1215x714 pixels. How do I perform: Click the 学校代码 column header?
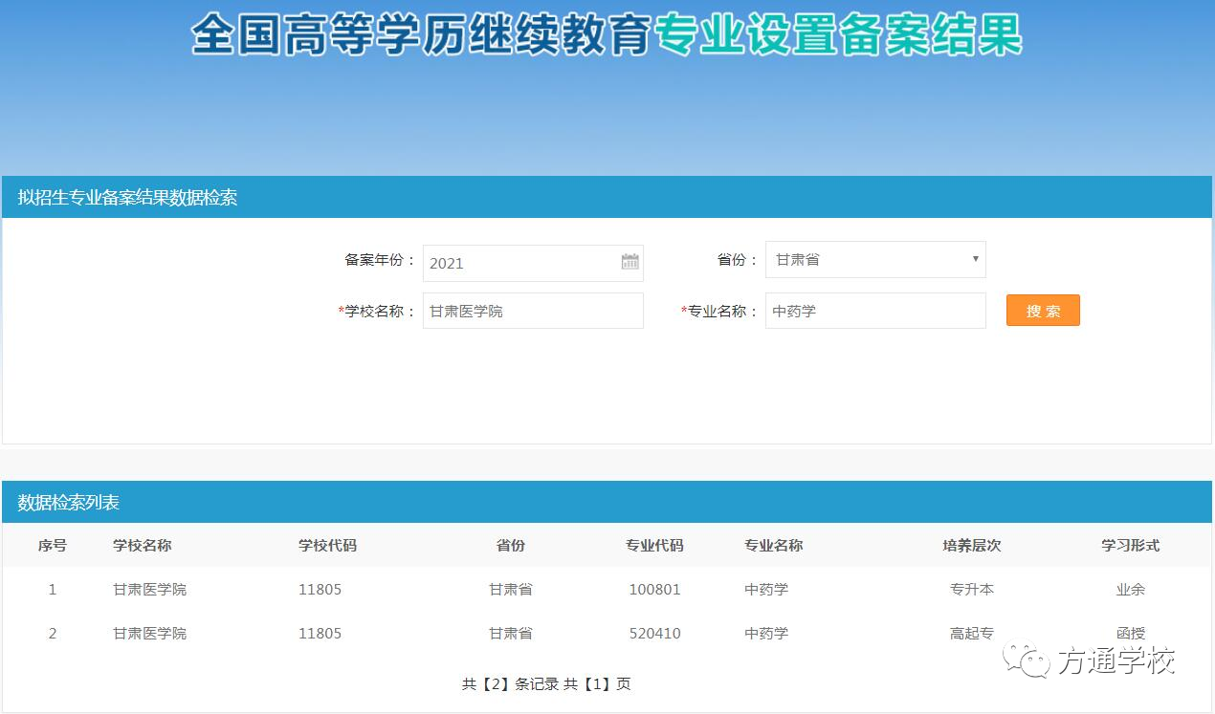(327, 546)
